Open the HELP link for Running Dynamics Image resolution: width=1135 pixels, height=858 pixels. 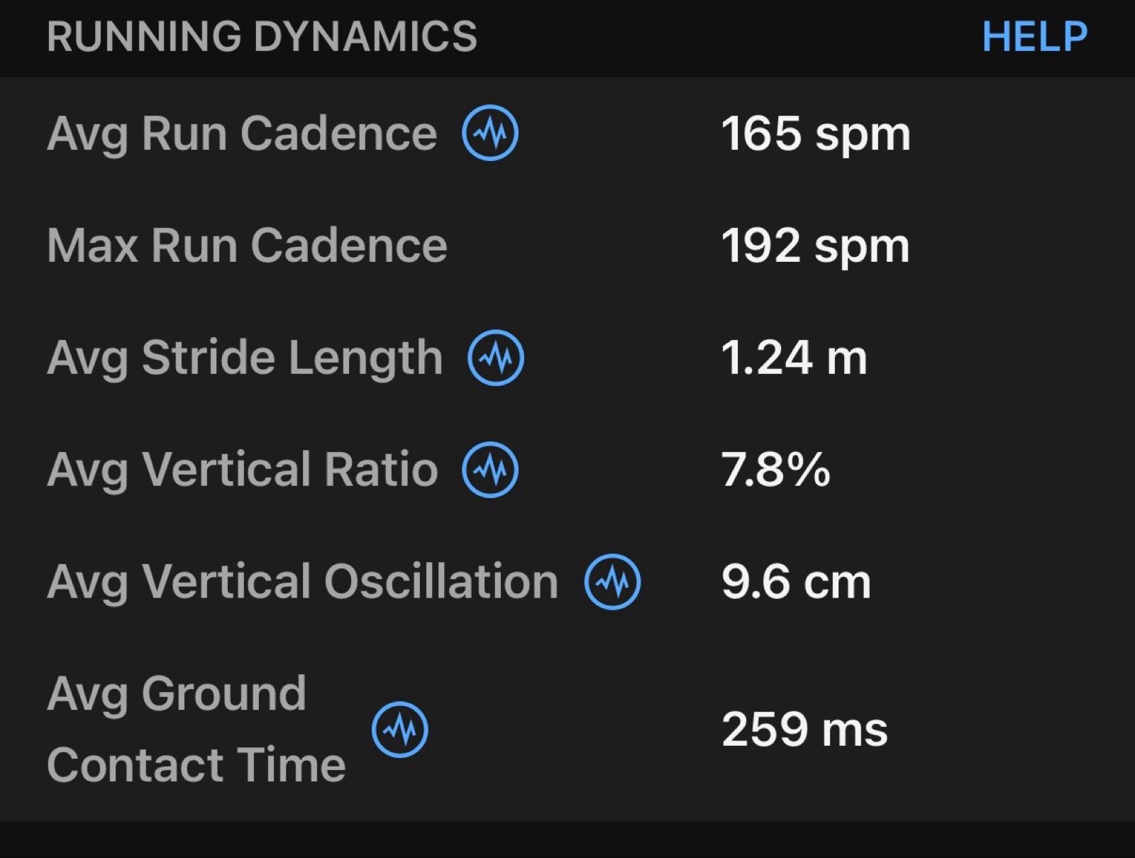point(1034,36)
